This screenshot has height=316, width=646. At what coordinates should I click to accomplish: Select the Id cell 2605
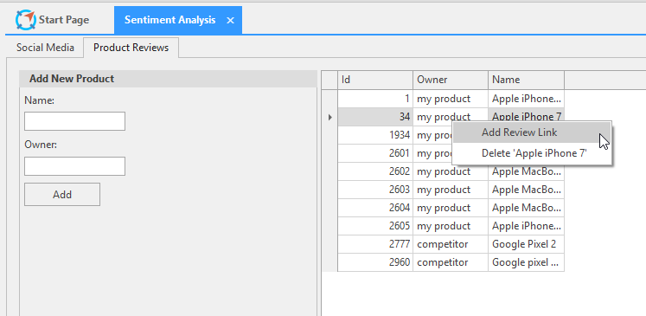coord(375,226)
